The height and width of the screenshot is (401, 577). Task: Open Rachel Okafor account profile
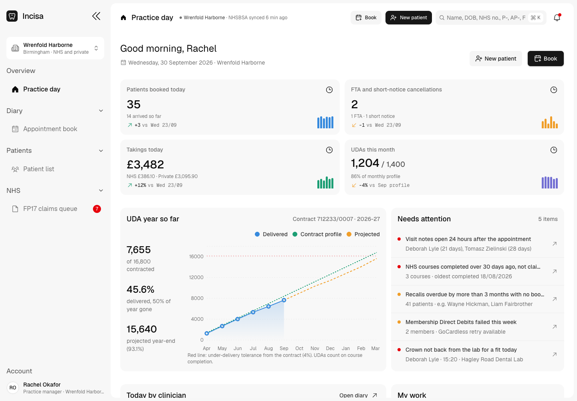click(55, 388)
